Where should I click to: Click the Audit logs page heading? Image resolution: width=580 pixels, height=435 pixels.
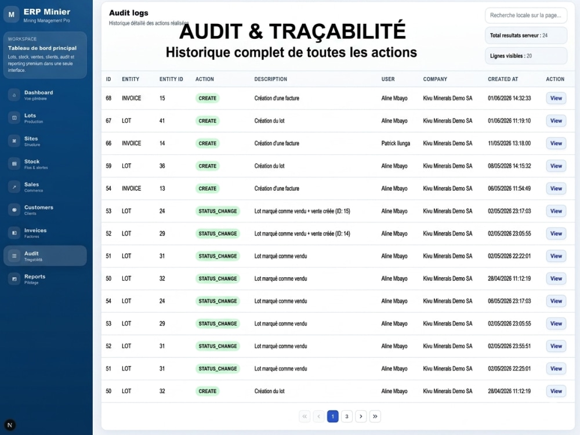(x=128, y=13)
